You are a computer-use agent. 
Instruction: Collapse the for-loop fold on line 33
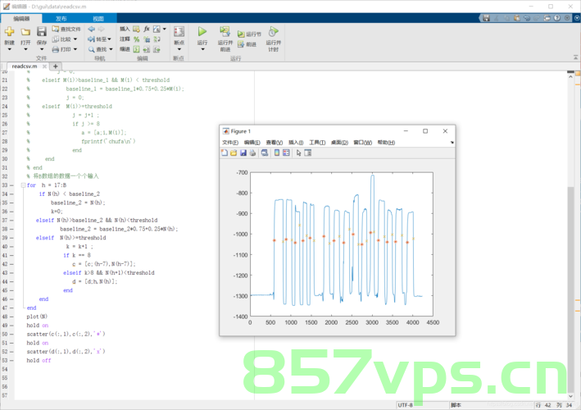(23, 185)
